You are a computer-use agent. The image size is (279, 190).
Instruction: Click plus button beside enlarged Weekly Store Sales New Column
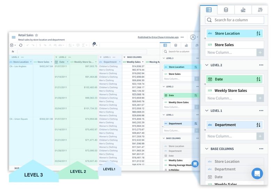(260, 98)
